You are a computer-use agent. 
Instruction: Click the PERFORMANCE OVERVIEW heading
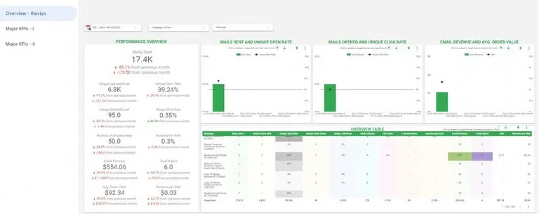pos(141,42)
